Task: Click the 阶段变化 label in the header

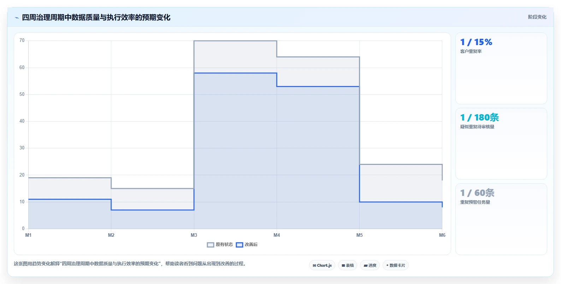Action: coord(537,17)
